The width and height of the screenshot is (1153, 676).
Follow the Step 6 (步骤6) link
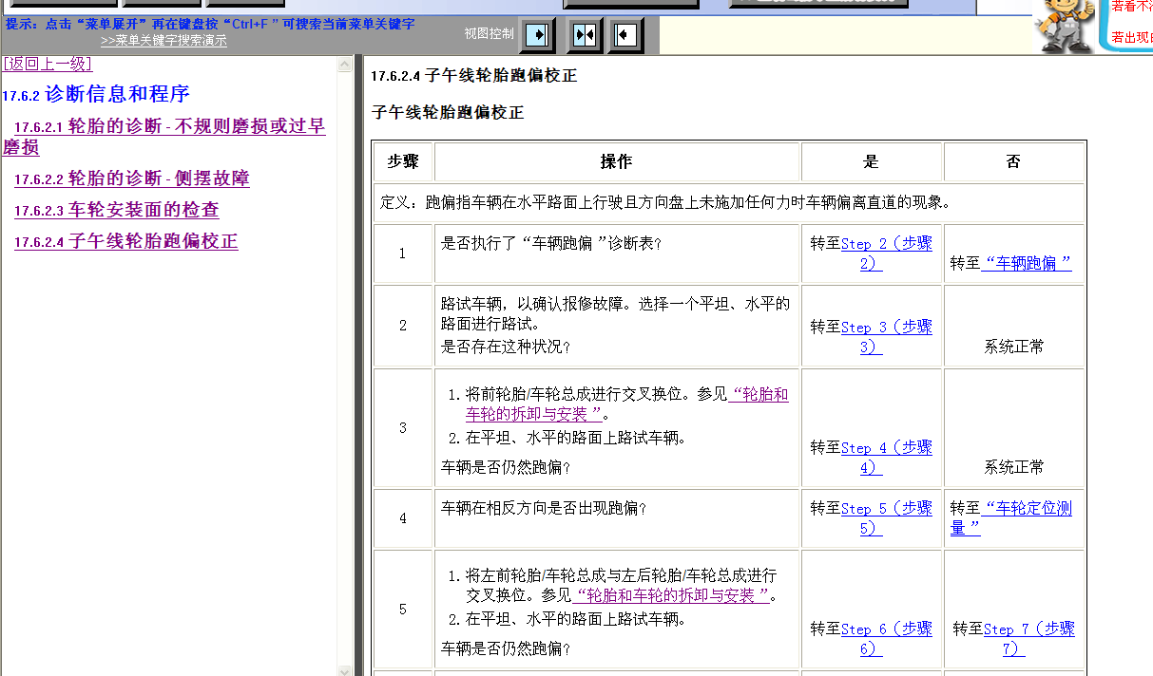[x=886, y=639]
